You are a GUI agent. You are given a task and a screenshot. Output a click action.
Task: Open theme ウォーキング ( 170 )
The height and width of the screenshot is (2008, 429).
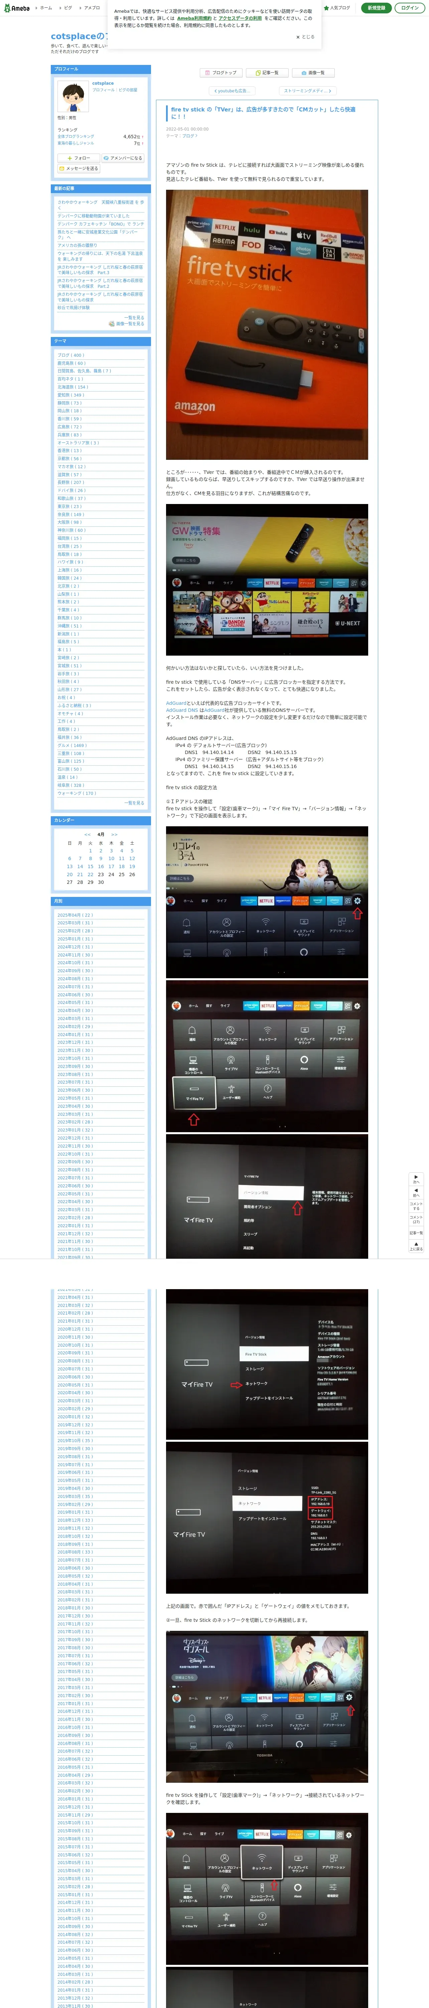click(x=77, y=793)
